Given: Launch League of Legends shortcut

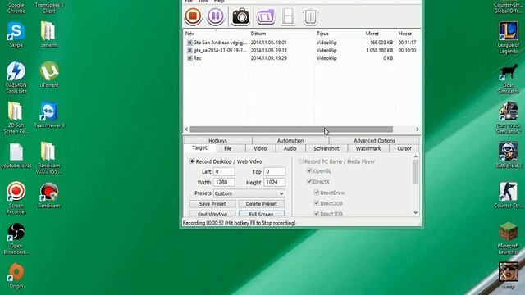Looking at the screenshot, I should coord(509,38).
